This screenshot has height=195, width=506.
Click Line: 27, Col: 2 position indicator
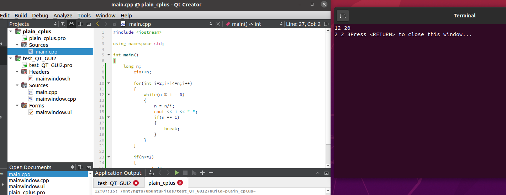pos(303,24)
